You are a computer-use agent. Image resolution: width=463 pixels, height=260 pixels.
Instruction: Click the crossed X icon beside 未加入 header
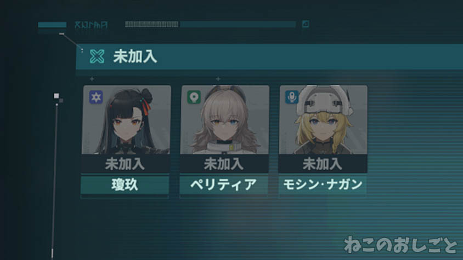coord(97,56)
